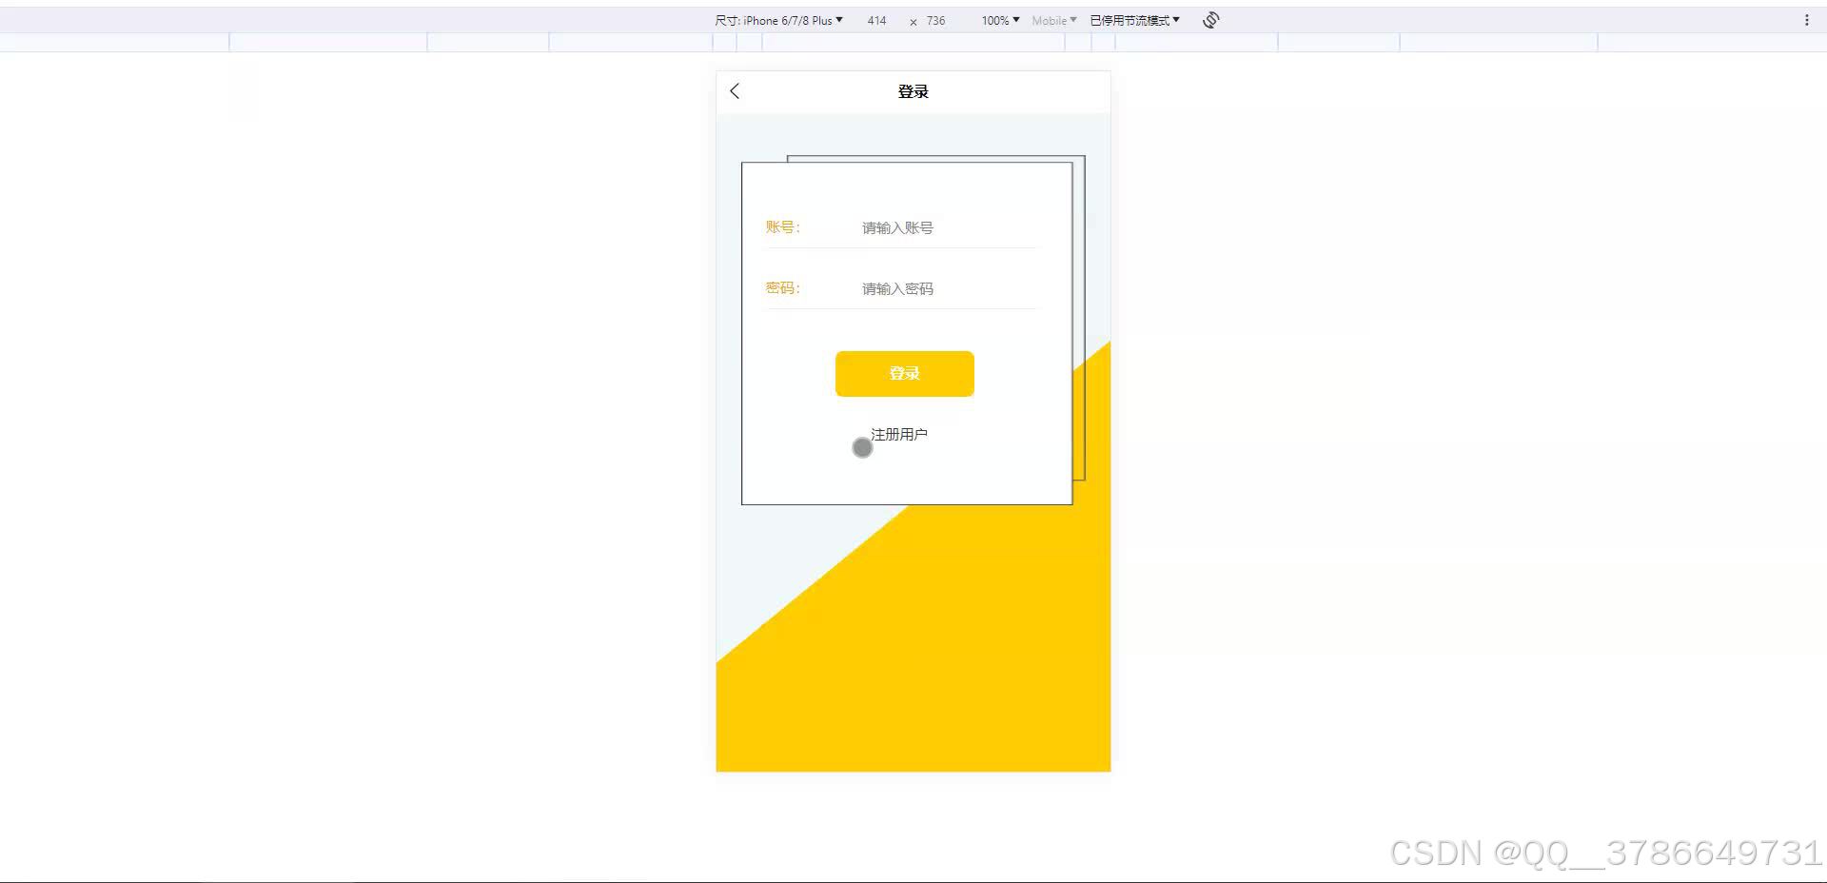Click the back arrow on the login page

[x=734, y=90]
